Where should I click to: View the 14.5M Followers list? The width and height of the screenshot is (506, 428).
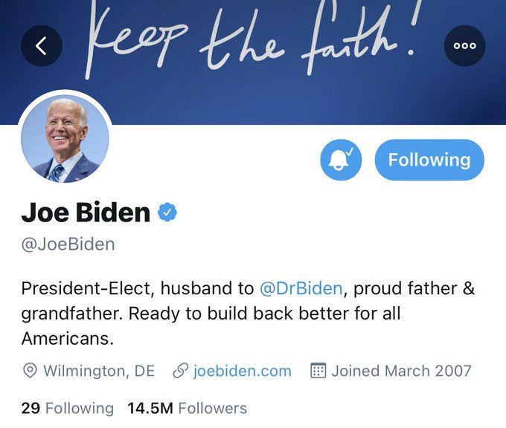[188, 408]
